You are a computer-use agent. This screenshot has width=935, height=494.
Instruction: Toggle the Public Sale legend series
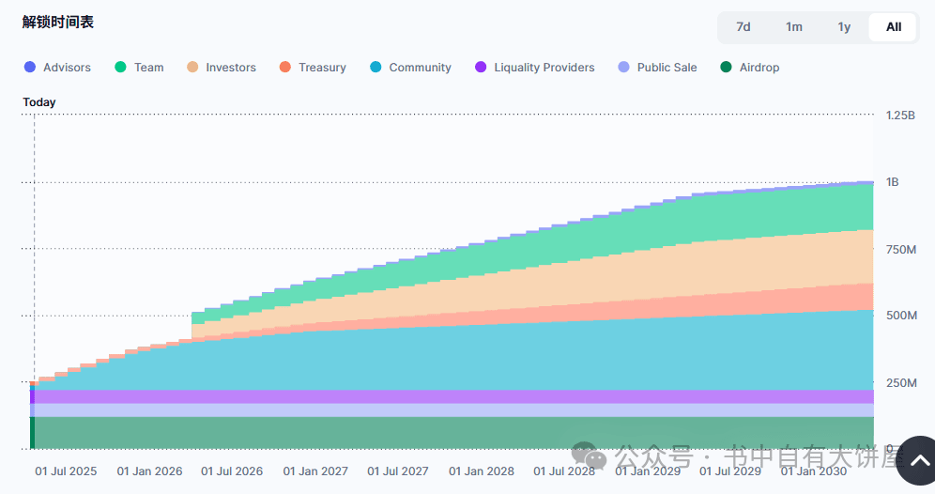[657, 68]
